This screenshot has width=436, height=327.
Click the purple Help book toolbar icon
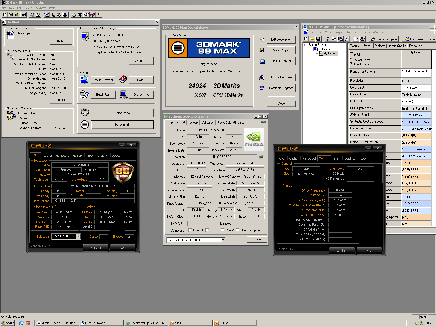click(93, 14)
